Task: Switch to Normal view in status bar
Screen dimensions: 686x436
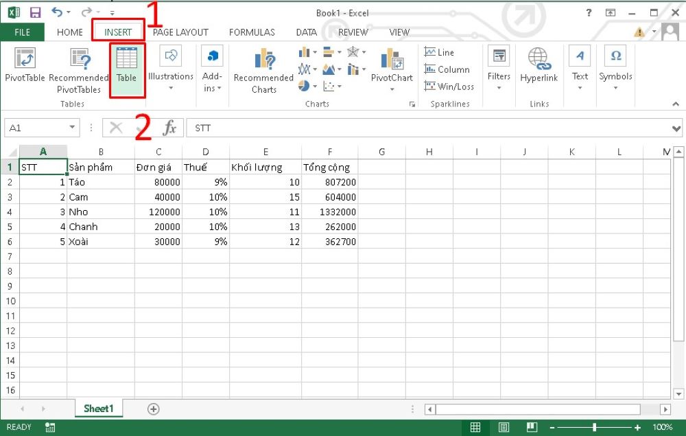Action: 475,427
